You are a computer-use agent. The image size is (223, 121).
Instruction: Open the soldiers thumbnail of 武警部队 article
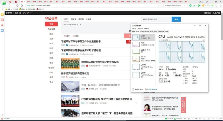click(71, 63)
